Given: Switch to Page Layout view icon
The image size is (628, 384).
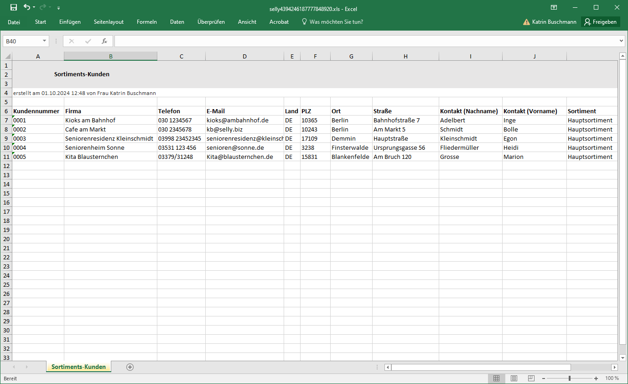Looking at the screenshot, I should [x=514, y=378].
